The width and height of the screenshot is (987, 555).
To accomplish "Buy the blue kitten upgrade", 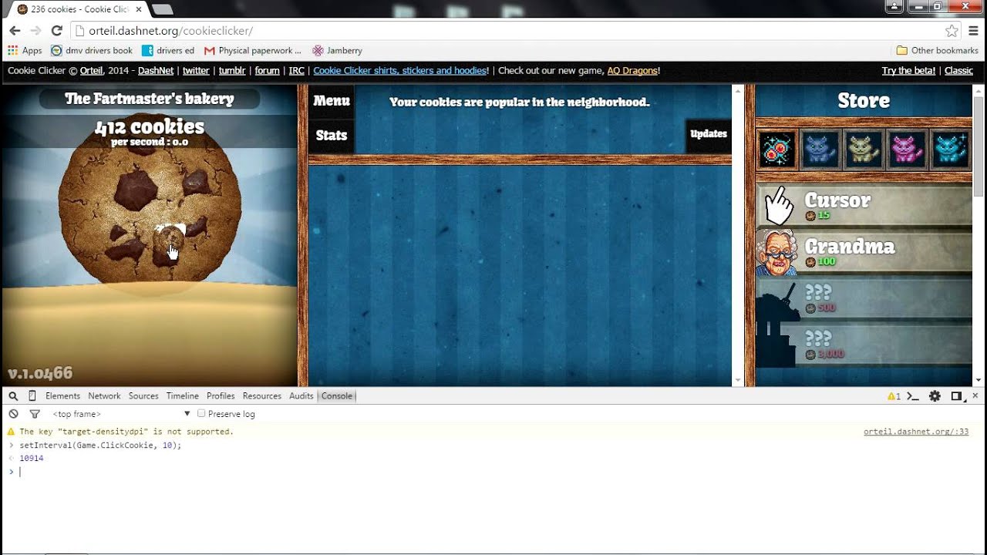I will point(820,149).
